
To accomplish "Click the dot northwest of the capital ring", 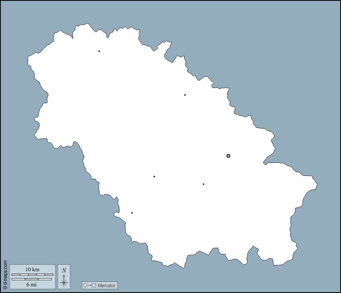I will click(x=185, y=95).
